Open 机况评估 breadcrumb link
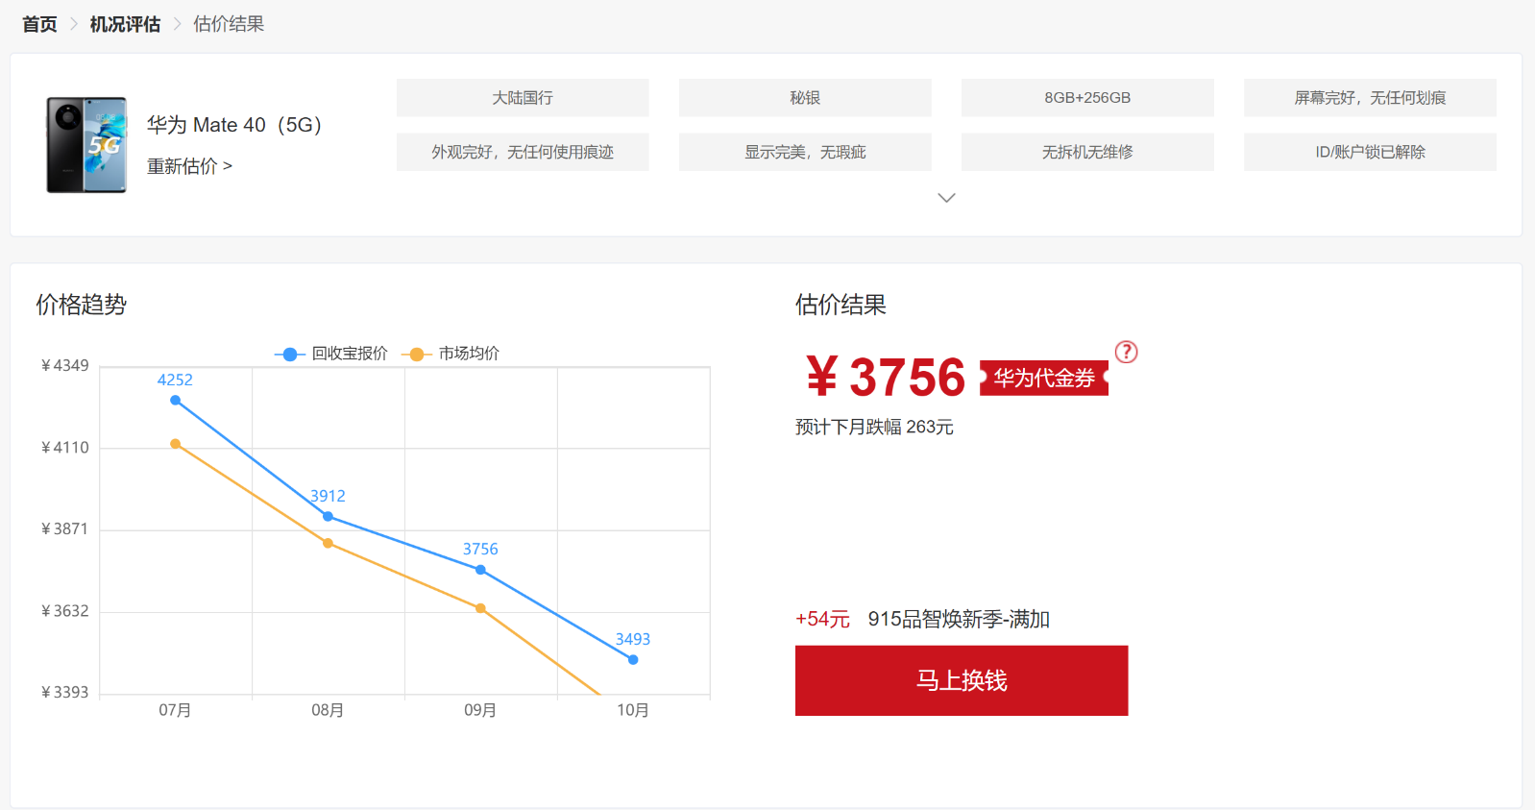The height and width of the screenshot is (810, 1535). (x=125, y=24)
